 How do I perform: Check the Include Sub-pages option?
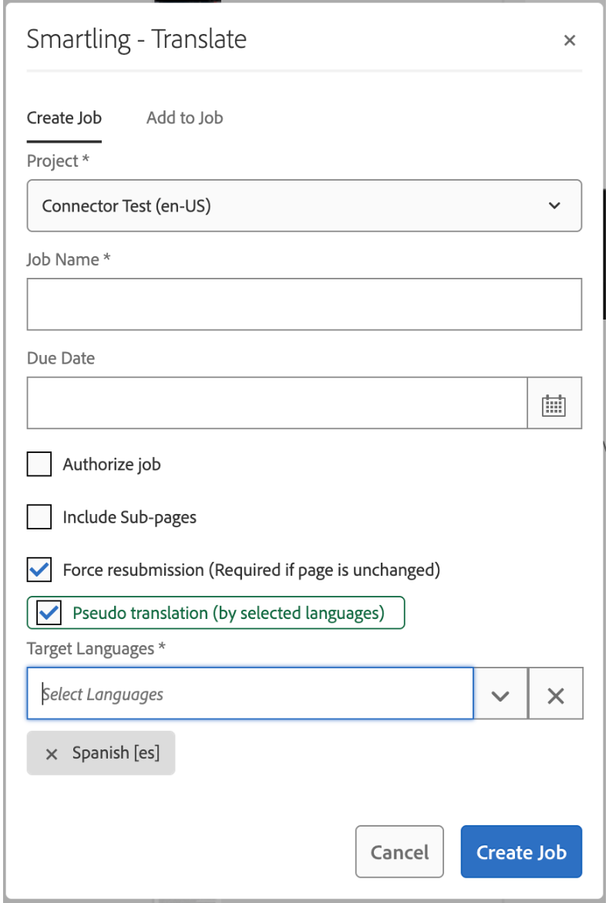(x=39, y=517)
